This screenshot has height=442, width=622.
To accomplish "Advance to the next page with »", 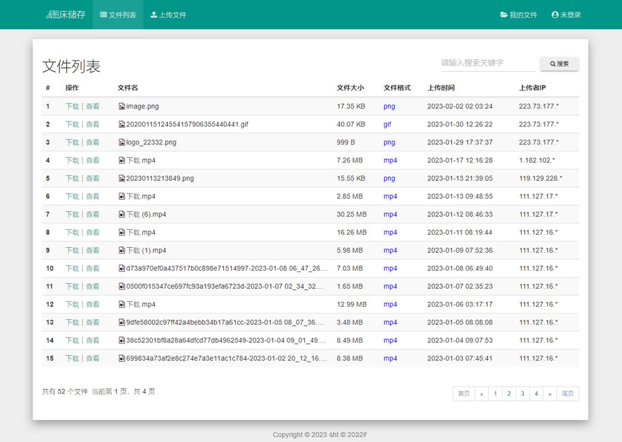I will [x=550, y=394].
